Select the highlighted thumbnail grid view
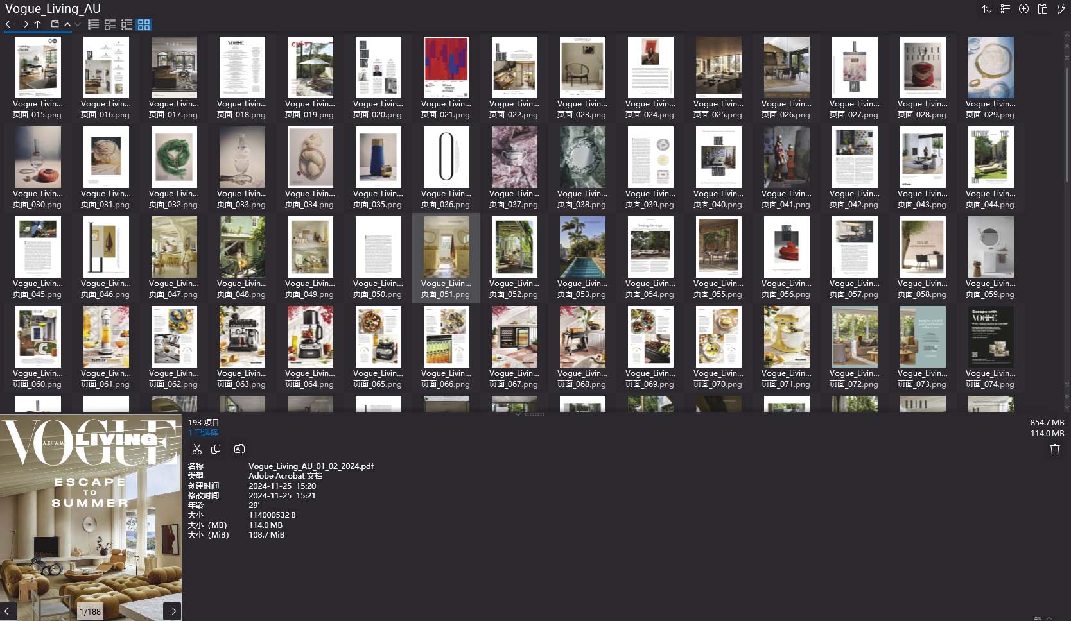1071x621 pixels. 144,24
